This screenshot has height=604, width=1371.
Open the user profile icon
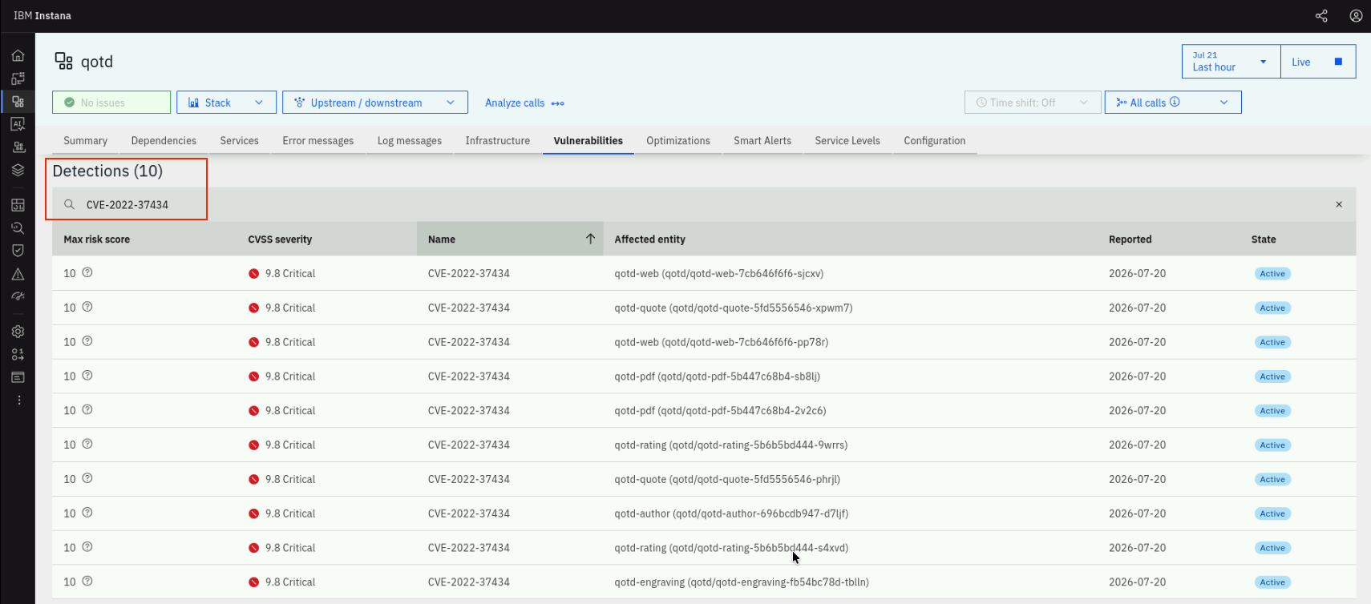pyautogui.click(x=1356, y=16)
